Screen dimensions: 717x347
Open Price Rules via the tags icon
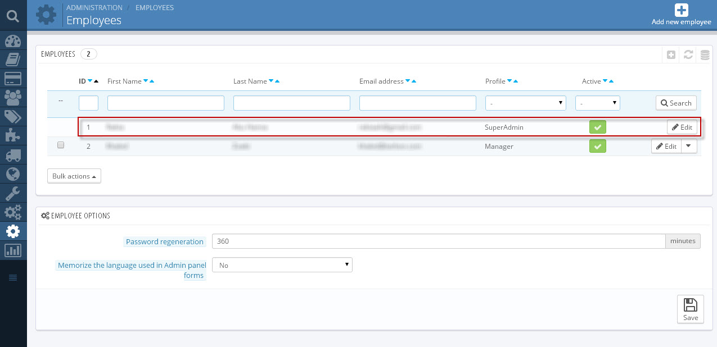tap(13, 116)
